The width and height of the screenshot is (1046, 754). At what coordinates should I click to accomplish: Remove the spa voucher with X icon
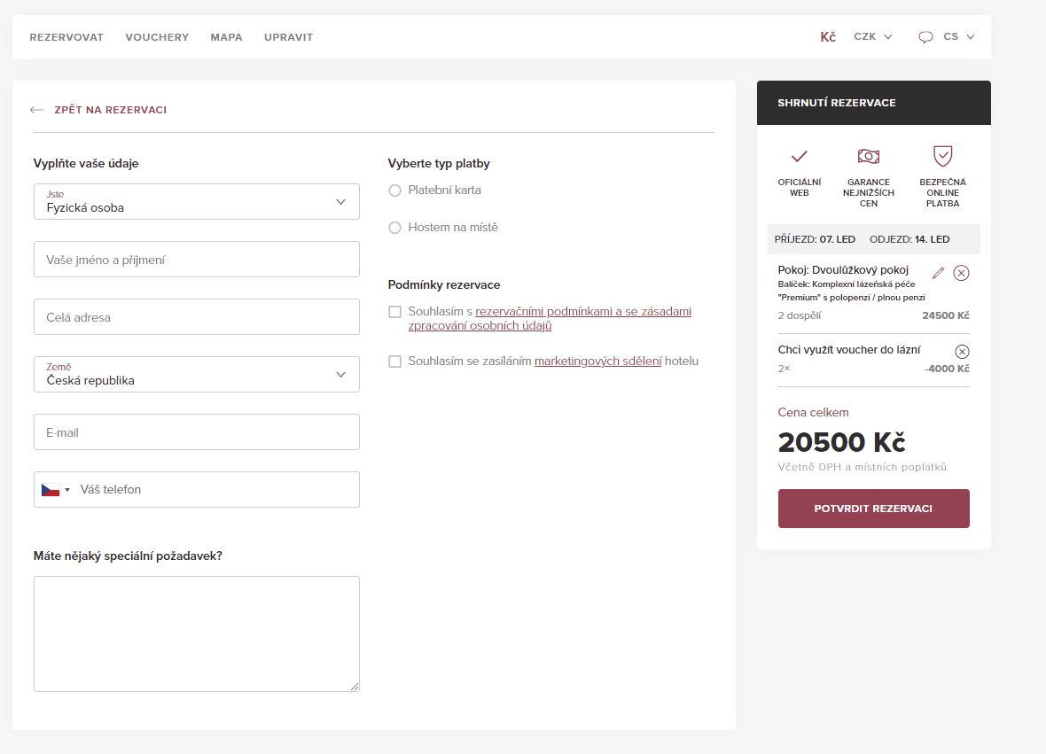point(962,351)
